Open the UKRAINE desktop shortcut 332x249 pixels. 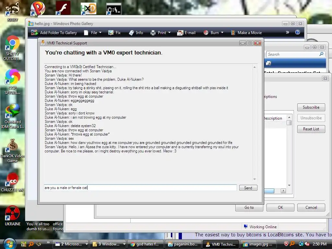click(12, 216)
